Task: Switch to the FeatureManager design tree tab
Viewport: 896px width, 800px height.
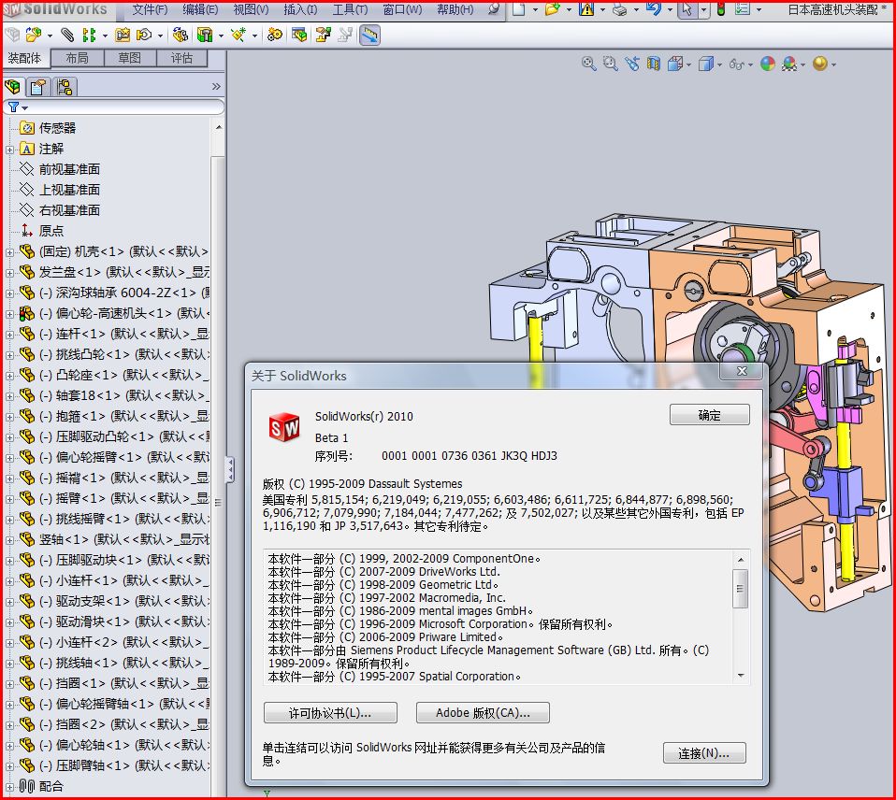Action: 12,87
